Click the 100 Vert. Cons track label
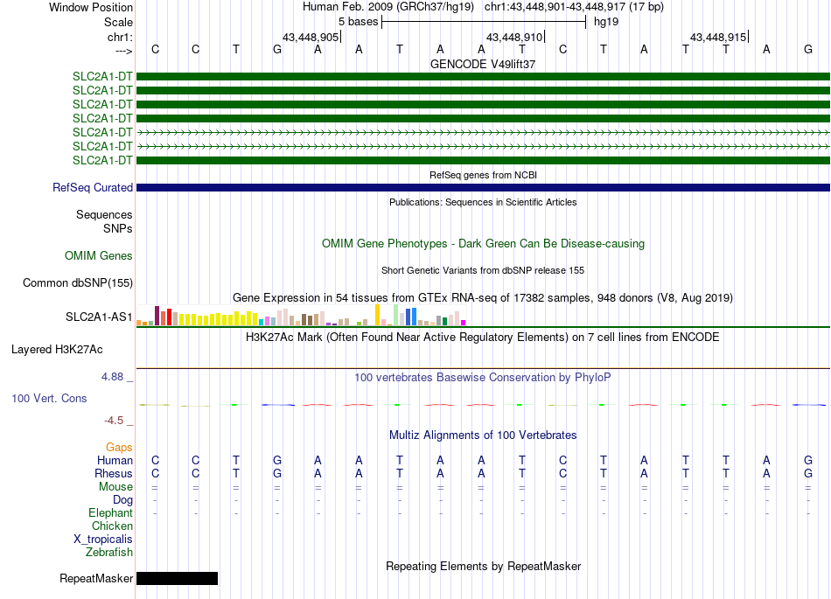This screenshot has height=599, width=831. click(x=49, y=398)
